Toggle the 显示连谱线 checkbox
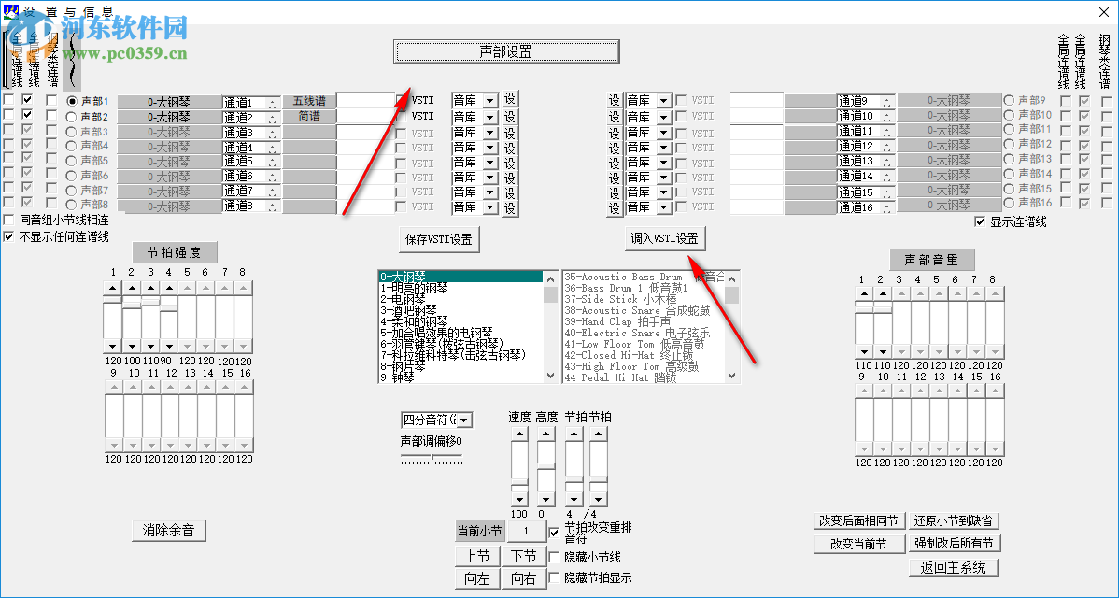 980,222
